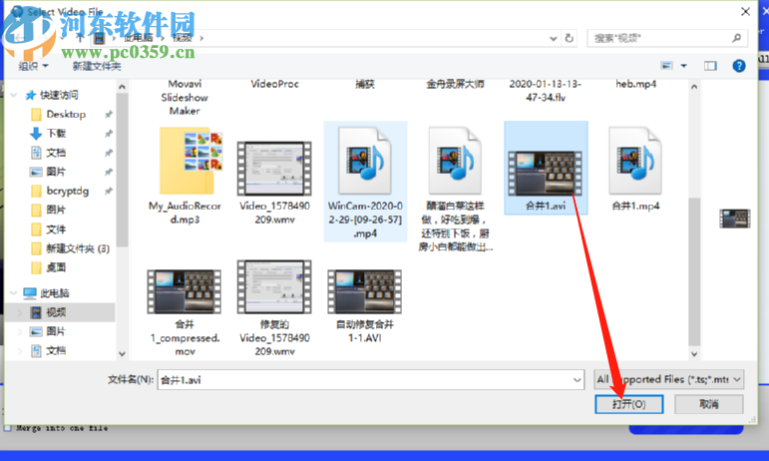Click the 取消 button

(x=709, y=404)
